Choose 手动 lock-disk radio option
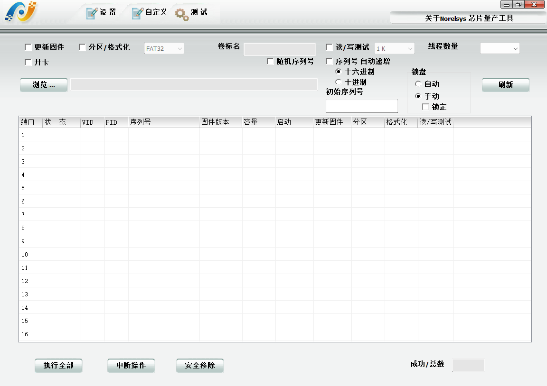Screen dimensions: 547x386 click(x=418, y=96)
